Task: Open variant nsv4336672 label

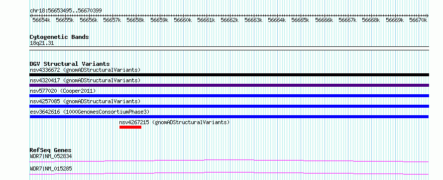Action: 85,70
